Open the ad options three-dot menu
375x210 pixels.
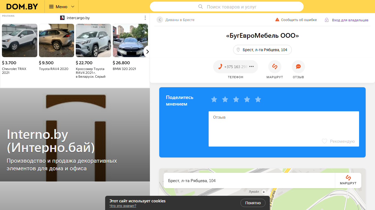(145, 18)
